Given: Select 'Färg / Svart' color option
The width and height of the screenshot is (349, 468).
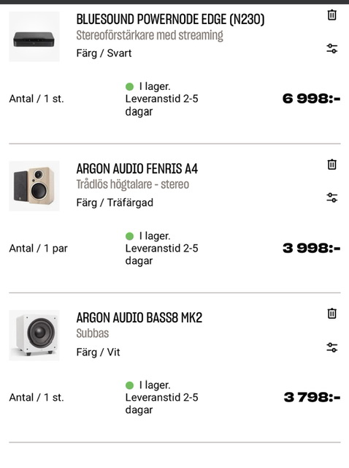Looking at the screenshot, I should tap(104, 53).
